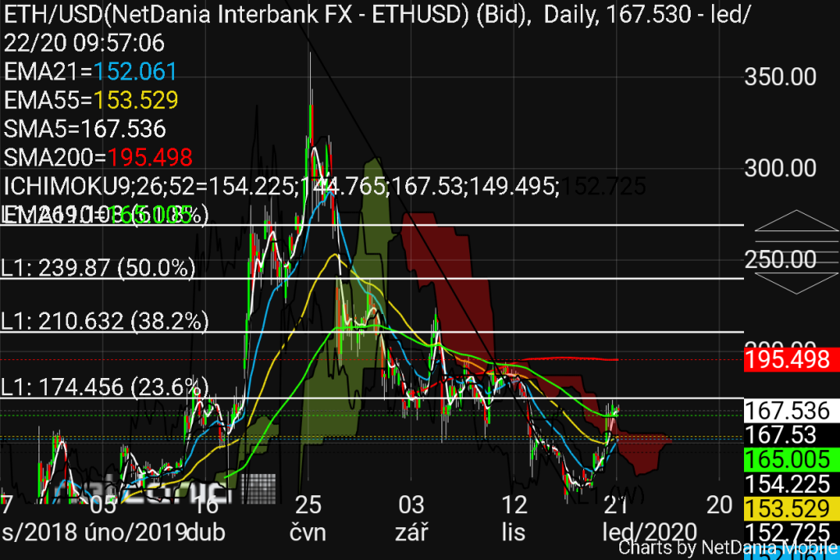
Task: Click the yellow 153.529 price tag
Action: click(x=792, y=508)
